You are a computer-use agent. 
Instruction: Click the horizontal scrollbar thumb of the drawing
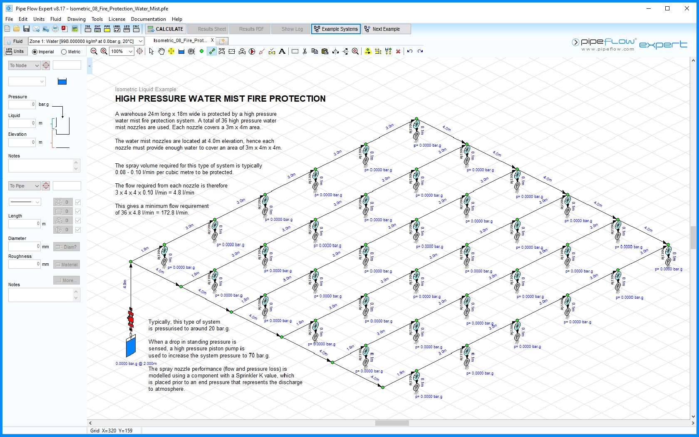coord(392,423)
